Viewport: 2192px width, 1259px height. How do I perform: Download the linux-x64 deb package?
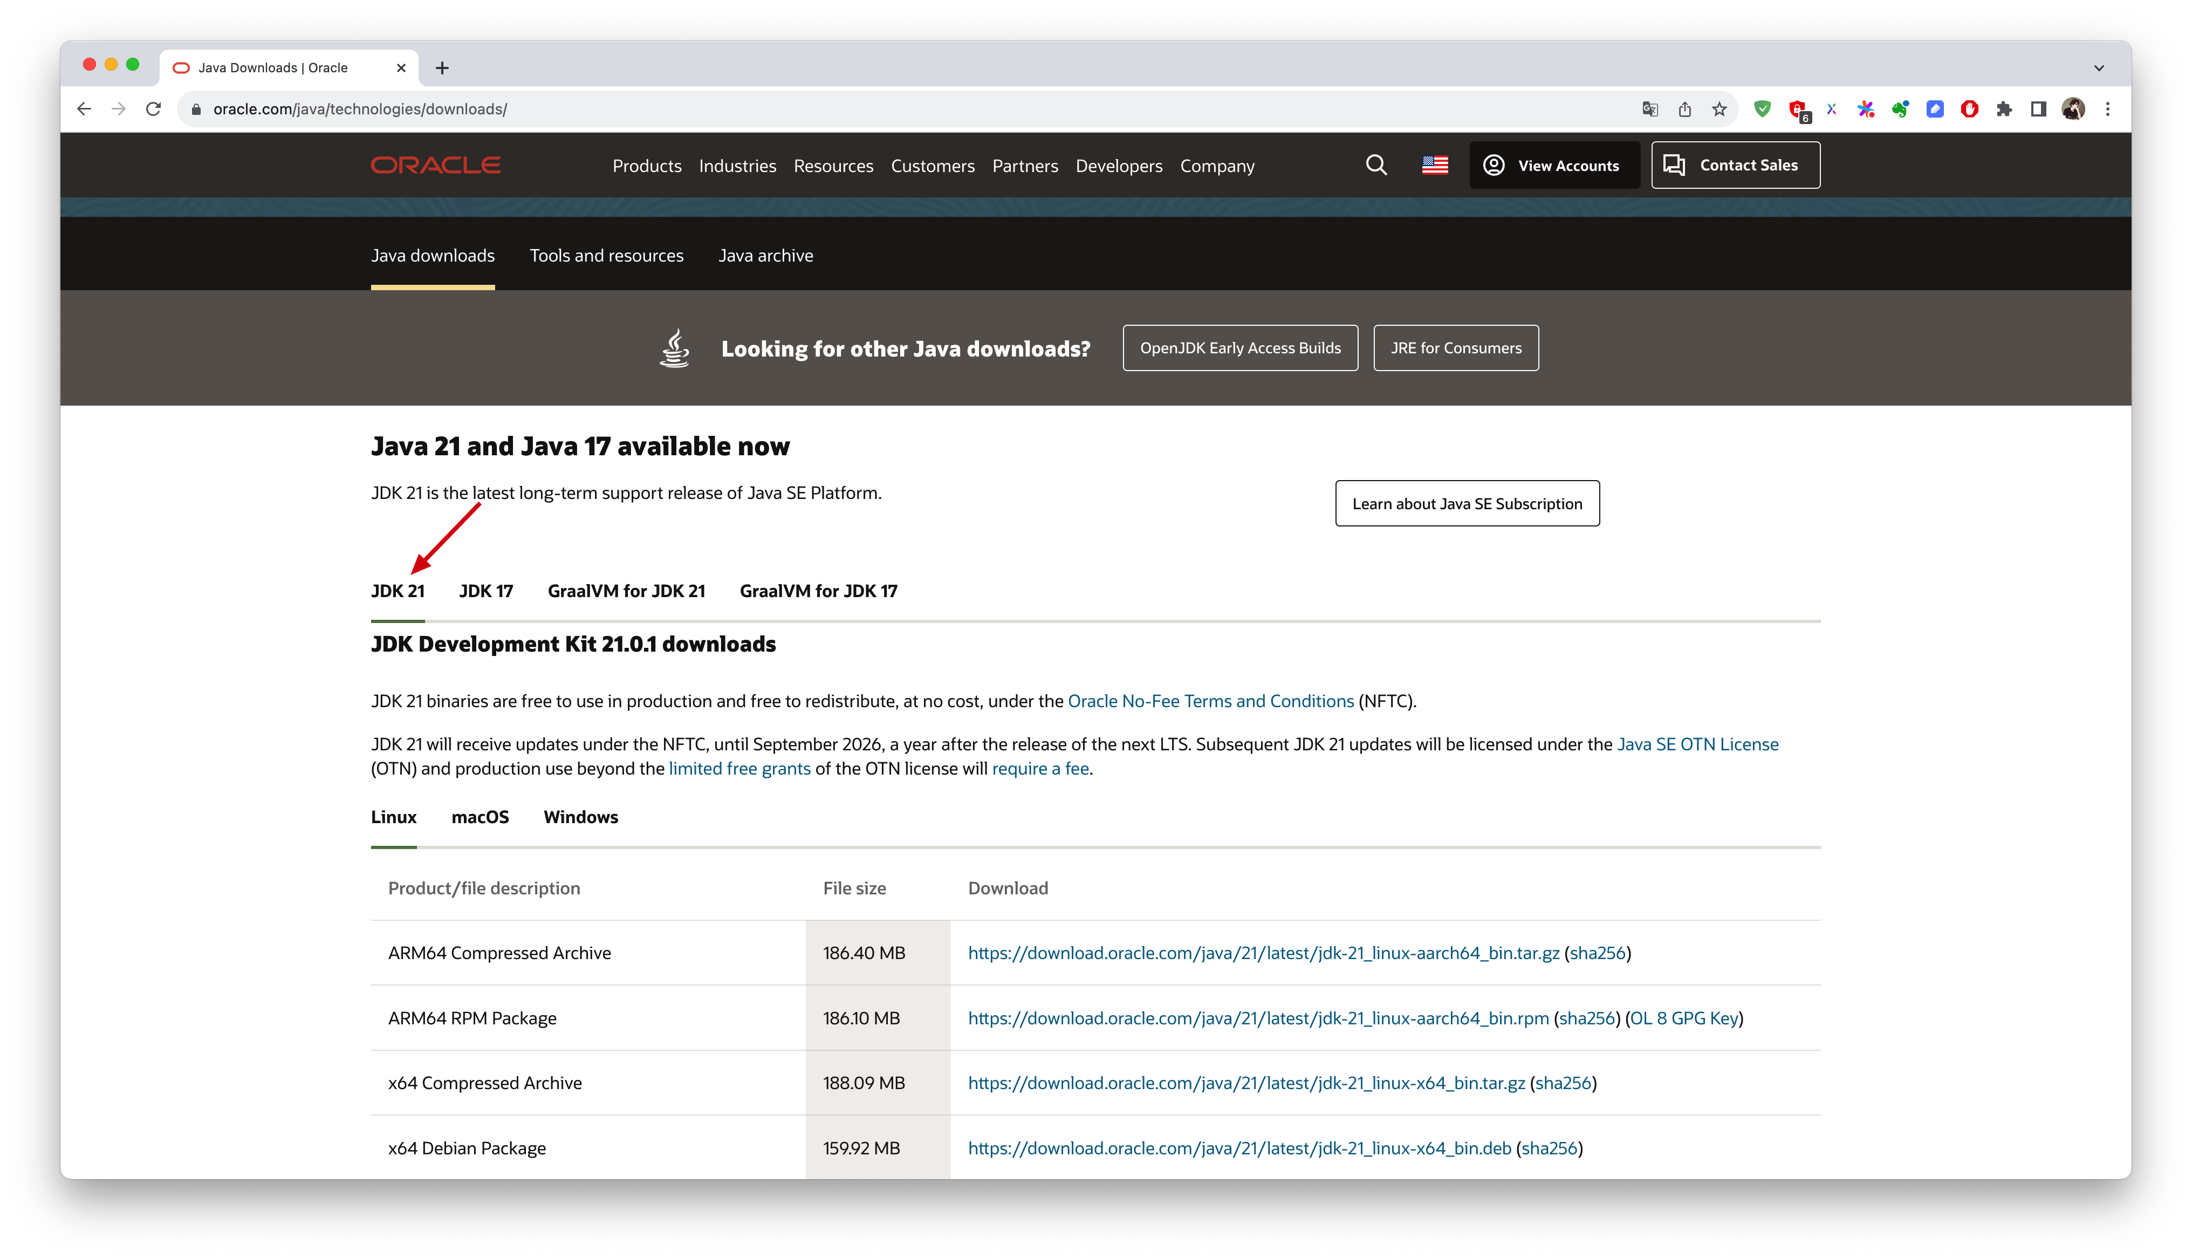pos(1239,1148)
